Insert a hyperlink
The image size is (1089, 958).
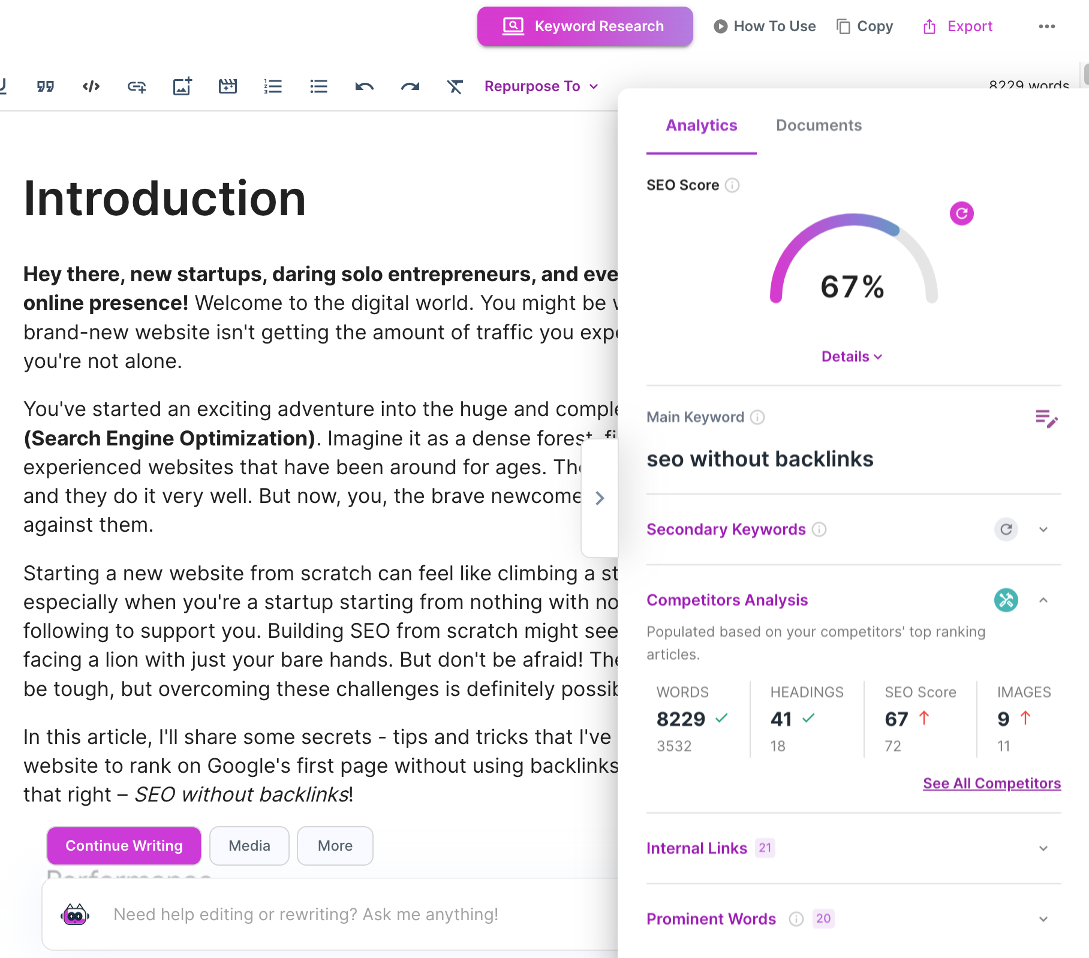point(137,86)
